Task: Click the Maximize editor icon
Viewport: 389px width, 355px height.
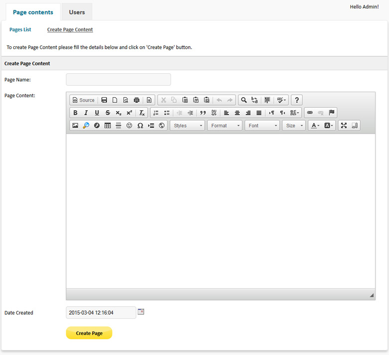Action: coord(344,126)
